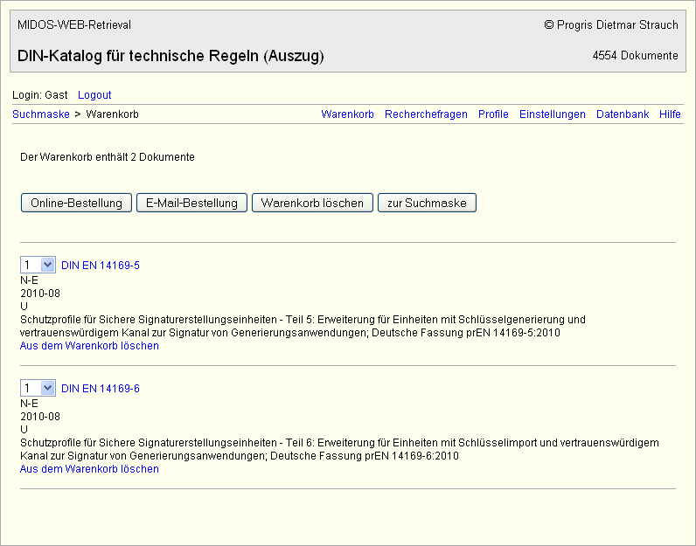The width and height of the screenshot is (696, 546).
Task: Log out using the Logout link
Action: pos(94,94)
